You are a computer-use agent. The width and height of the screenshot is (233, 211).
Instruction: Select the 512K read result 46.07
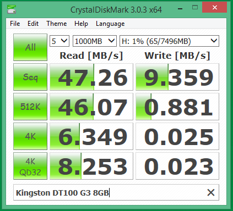[x=91, y=107]
